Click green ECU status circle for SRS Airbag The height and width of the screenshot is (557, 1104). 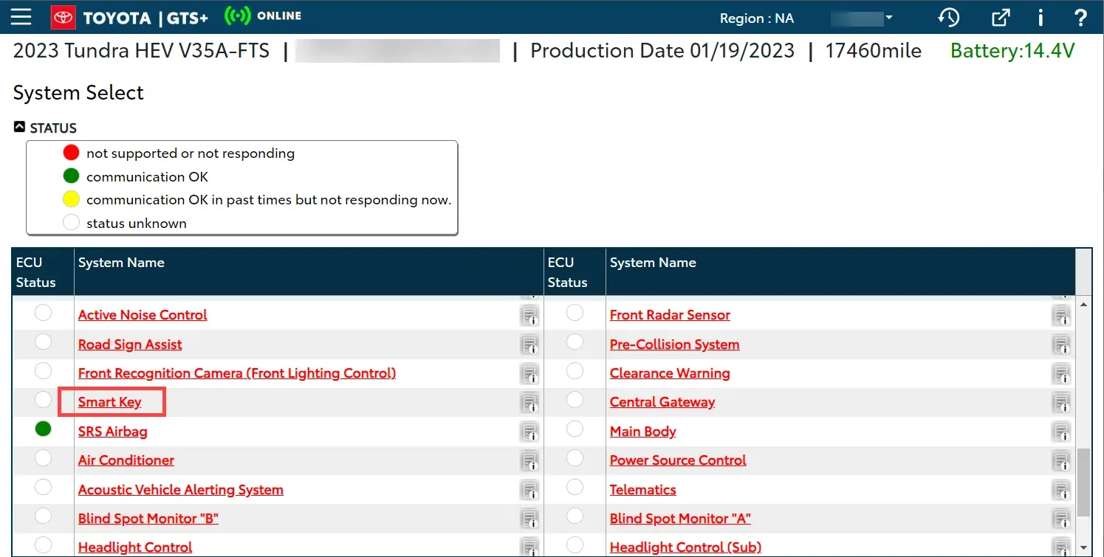(44, 429)
